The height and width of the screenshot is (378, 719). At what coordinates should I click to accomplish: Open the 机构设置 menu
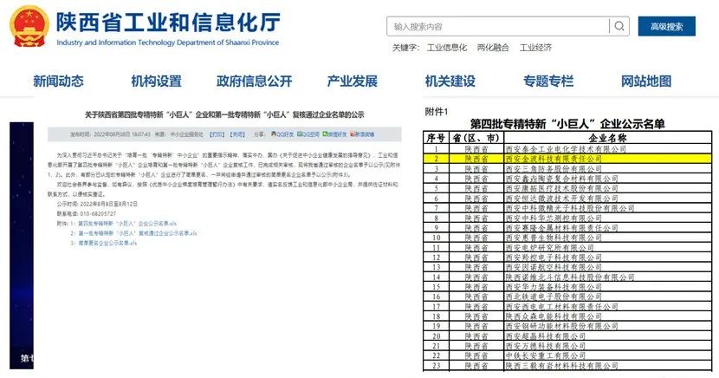coord(156,81)
